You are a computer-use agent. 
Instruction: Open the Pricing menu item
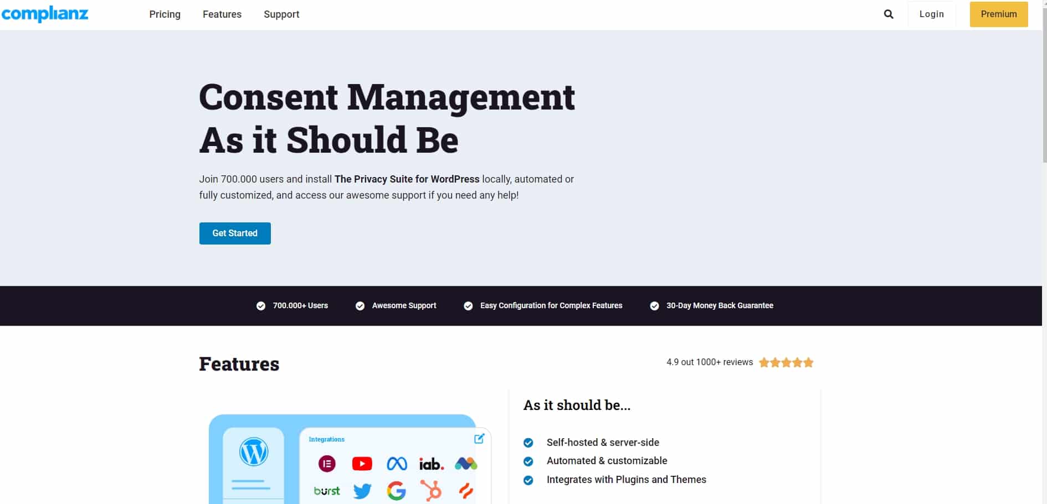point(165,14)
